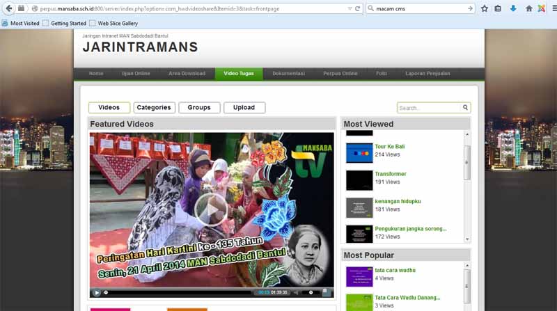Image resolution: width=557 pixels, height=311 pixels.
Task: Open the address bar history dropdown arrow
Action: click(x=350, y=8)
